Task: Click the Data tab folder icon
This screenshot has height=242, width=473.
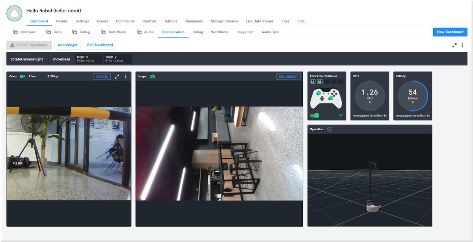Action: [x=49, y=32]
